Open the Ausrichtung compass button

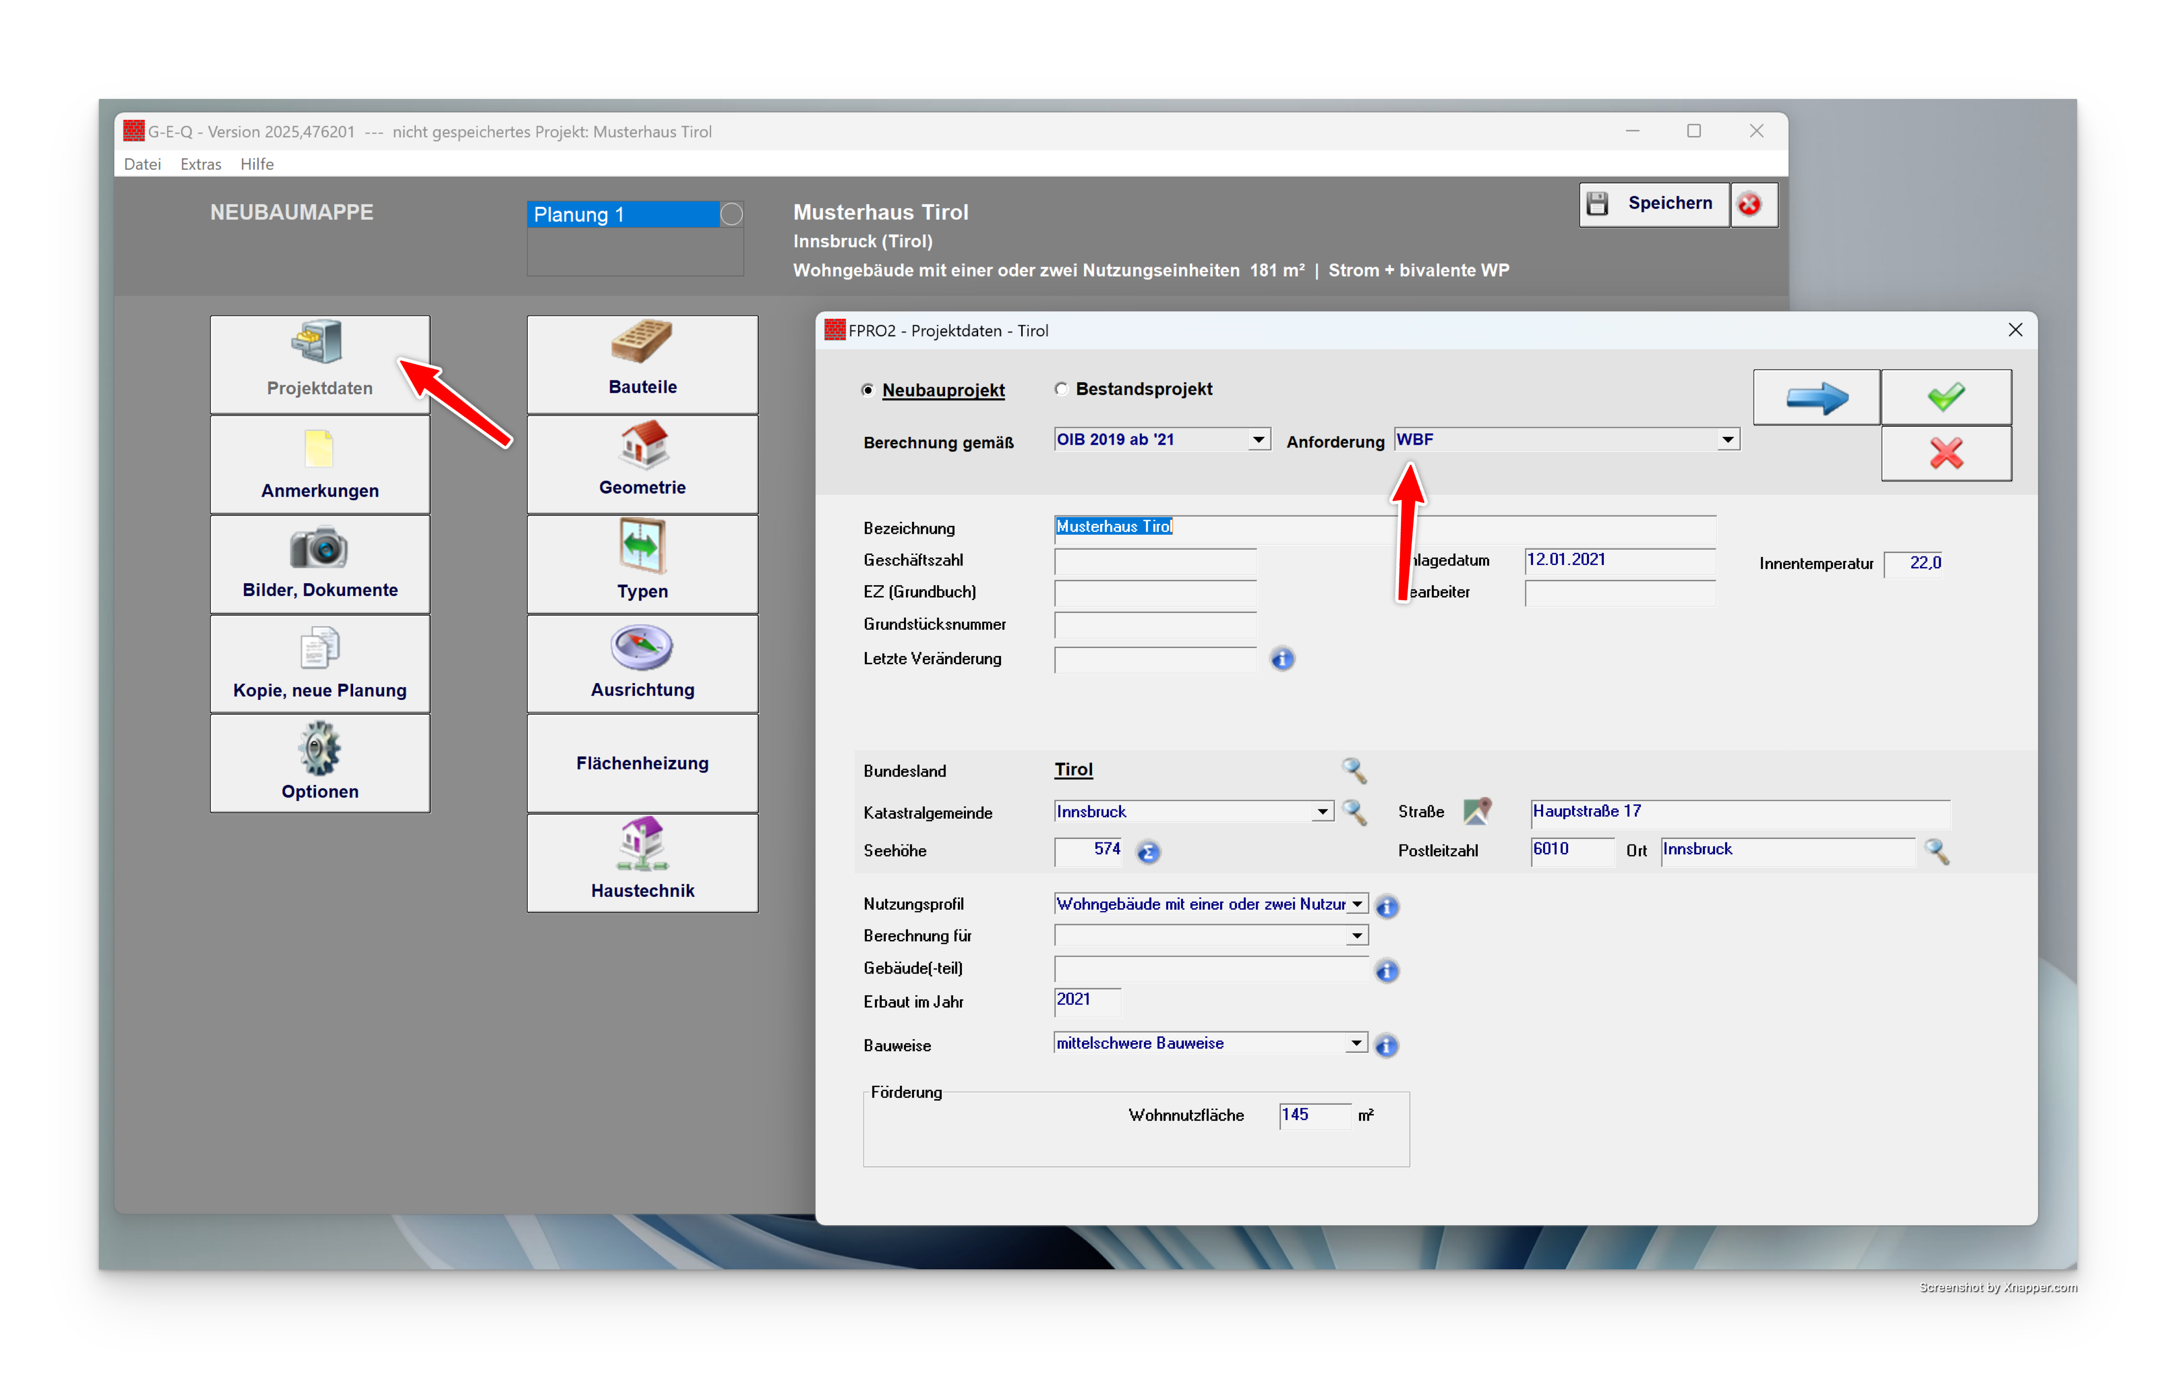point(642,665)
